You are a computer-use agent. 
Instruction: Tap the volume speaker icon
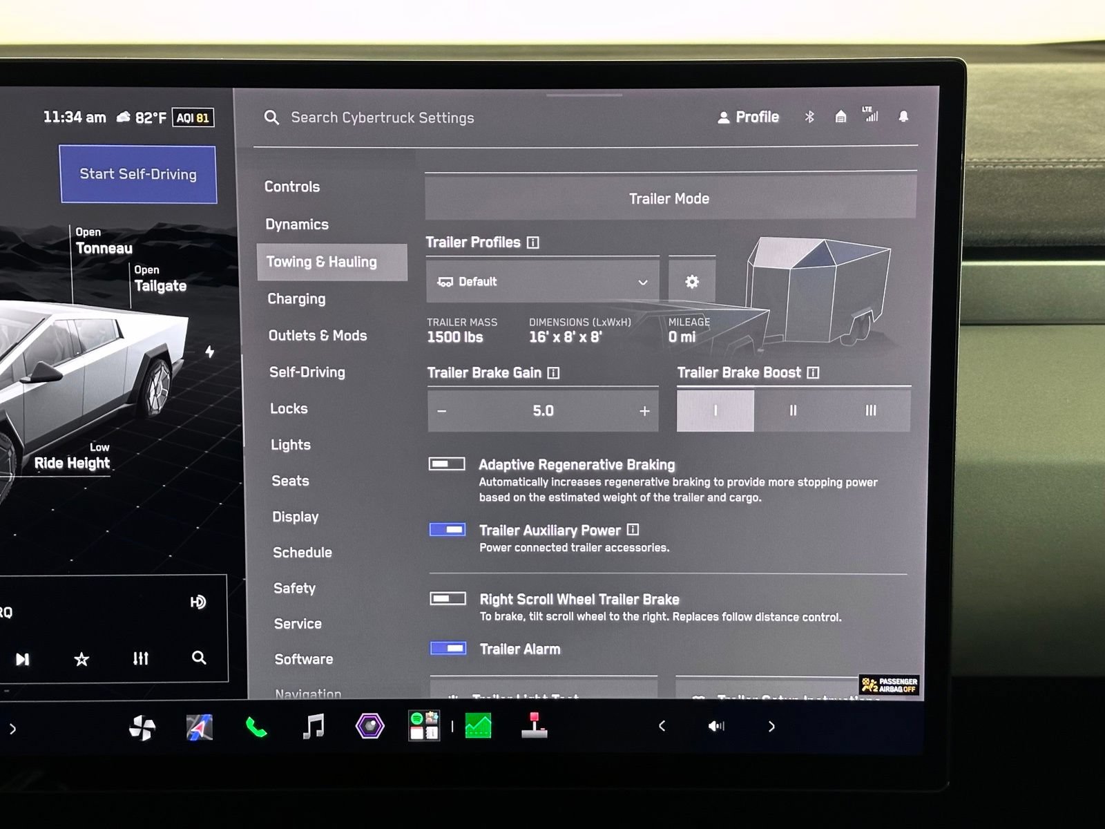[716, 726]
